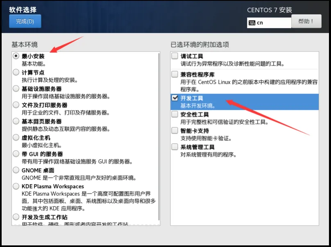Pick the 文件及打印服务器 radio button
This screenshot has width=331, height=247.
pos(16,105)
